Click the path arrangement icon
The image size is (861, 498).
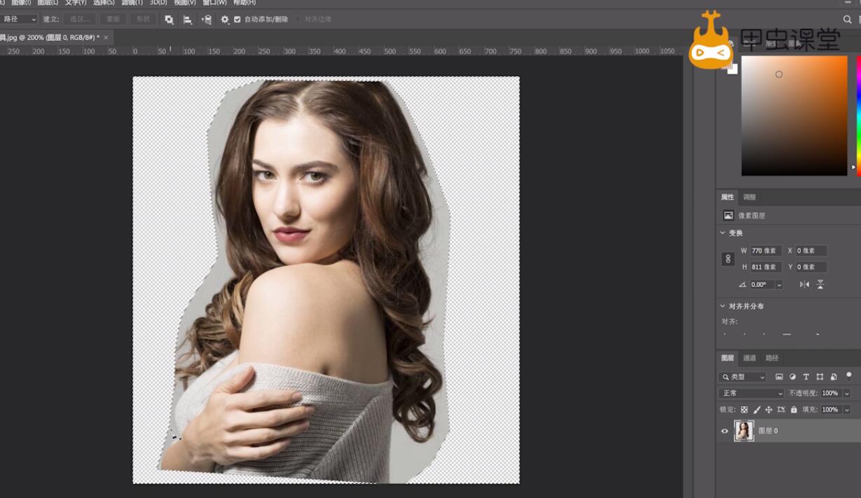click(206, 20)
